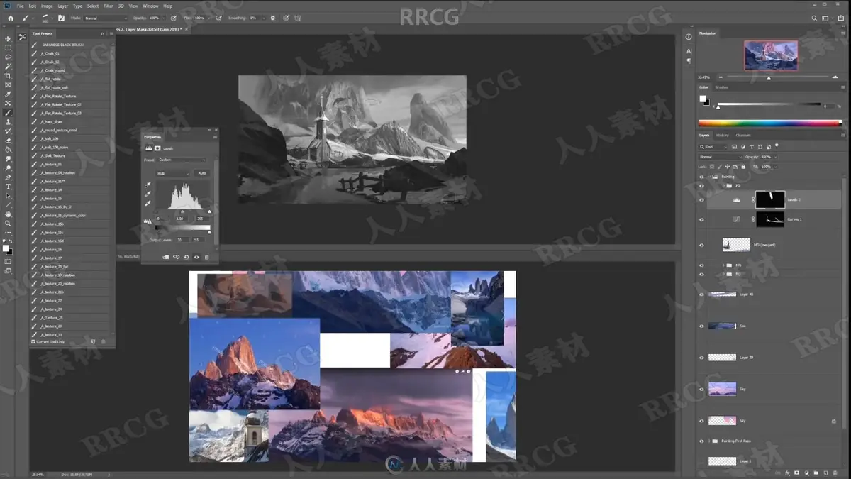Image resolution: width=851 pixels, height=479 pixels.
Task: Expand the Painting First Pass group
Action: coord(709,441)
